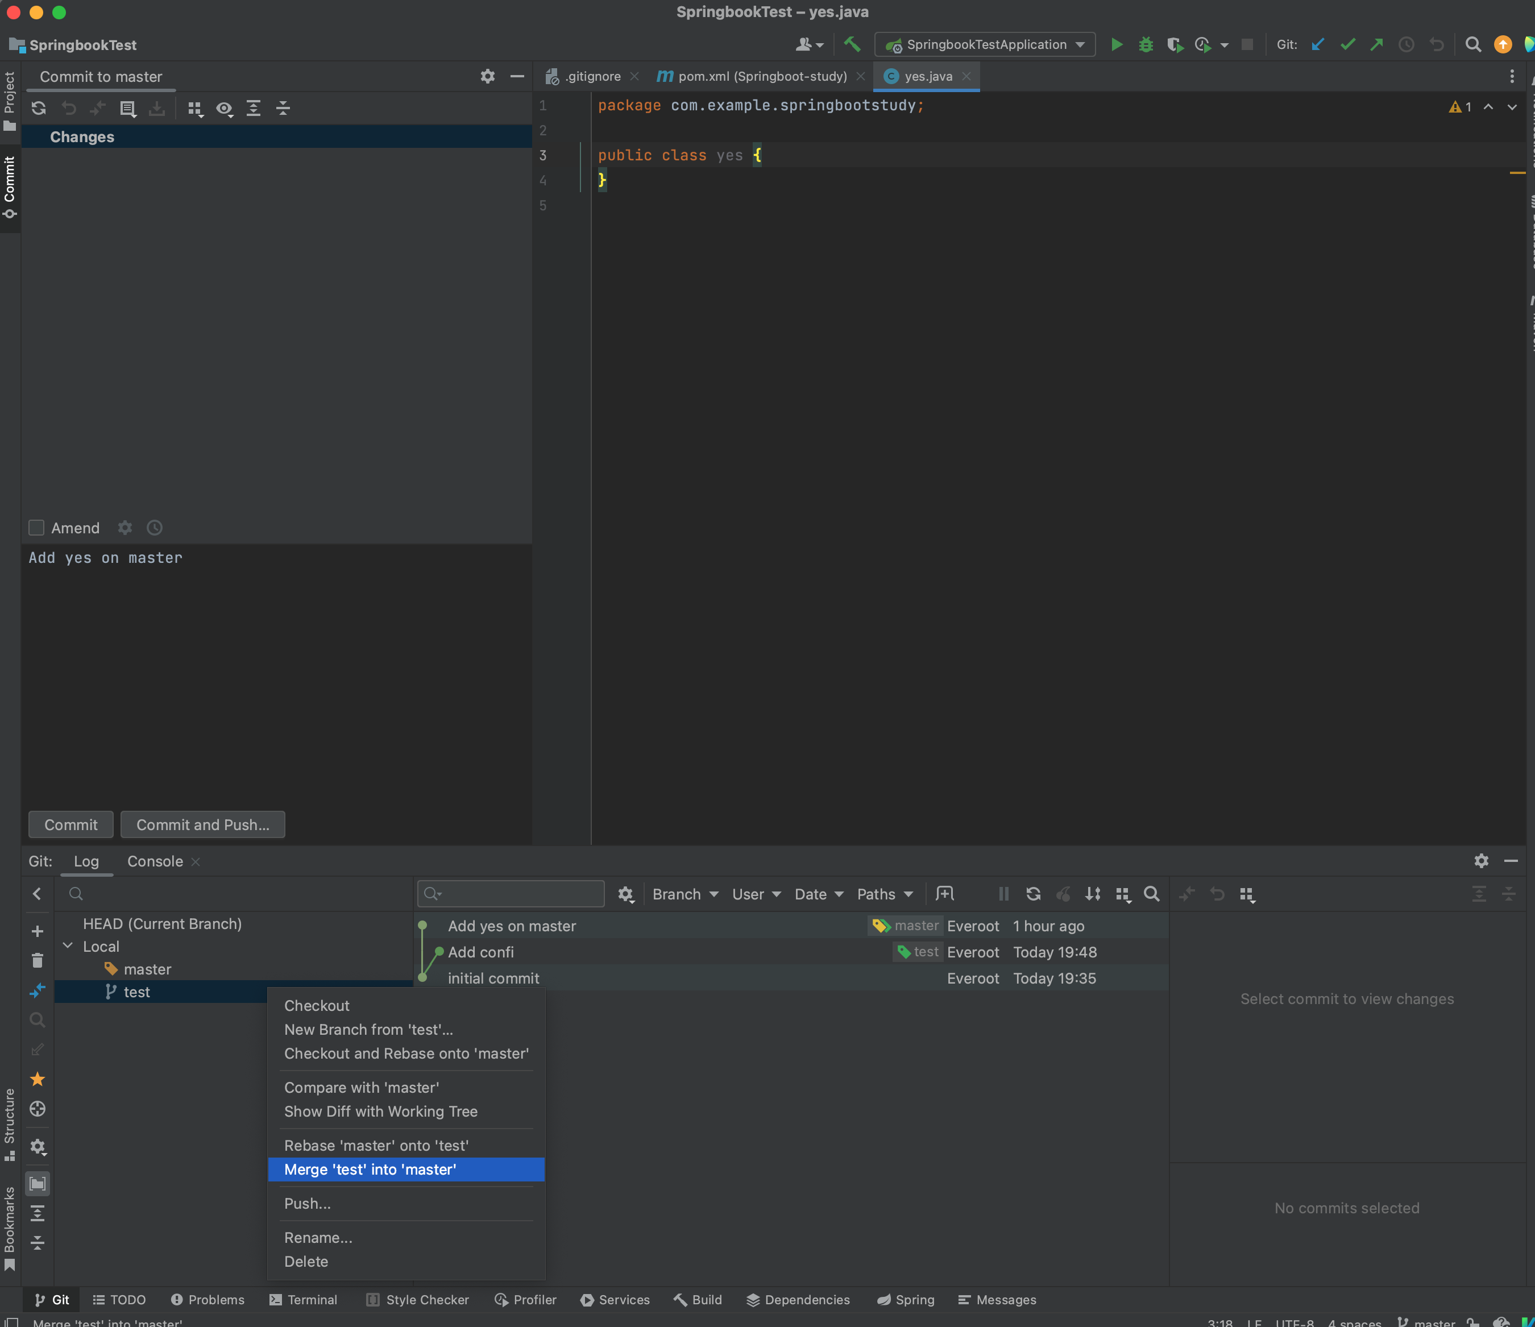Choose Rename... from context menu
1535x1327 pixels.
coord(406,1237)
